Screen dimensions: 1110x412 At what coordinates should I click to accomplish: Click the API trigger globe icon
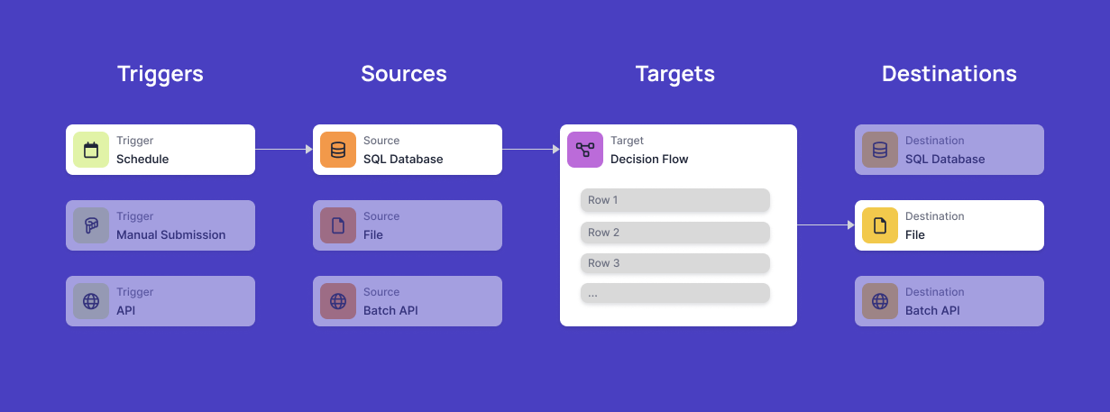pos(91,301)
